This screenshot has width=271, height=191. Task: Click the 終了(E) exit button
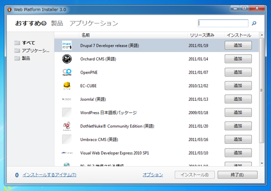tap(238, 175)
